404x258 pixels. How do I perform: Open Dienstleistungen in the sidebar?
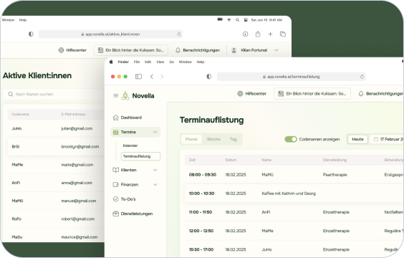coord(133,214)
